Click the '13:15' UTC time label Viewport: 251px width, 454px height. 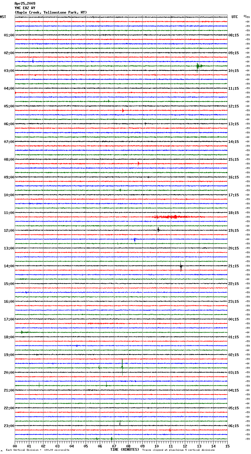point(234,124)
